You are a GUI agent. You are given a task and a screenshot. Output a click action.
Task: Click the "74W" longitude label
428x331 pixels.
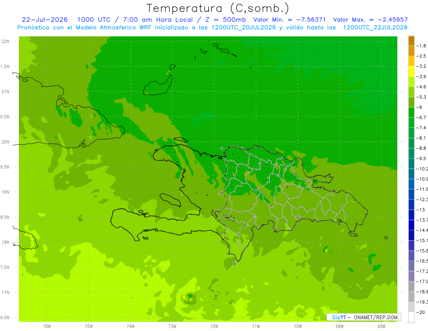[131, 326]
